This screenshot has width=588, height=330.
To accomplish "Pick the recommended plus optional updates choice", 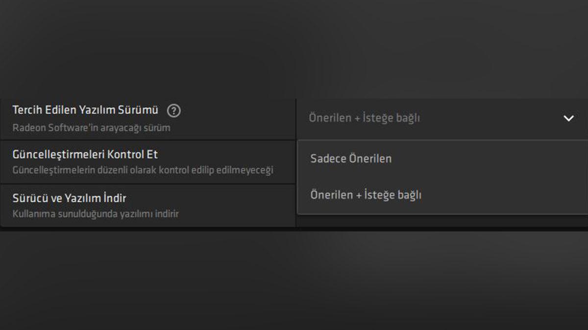I will pos(367,195).
